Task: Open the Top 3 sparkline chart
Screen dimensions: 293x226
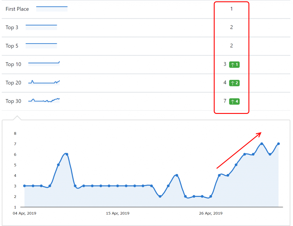Action: click(x=41, y=27)
